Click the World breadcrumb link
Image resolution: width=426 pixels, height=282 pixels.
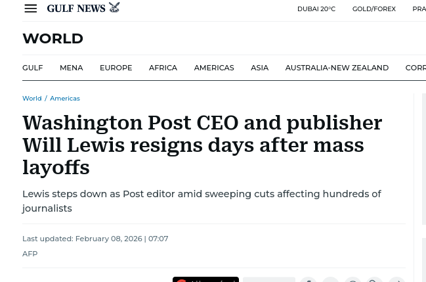click(x=32, y=99)
